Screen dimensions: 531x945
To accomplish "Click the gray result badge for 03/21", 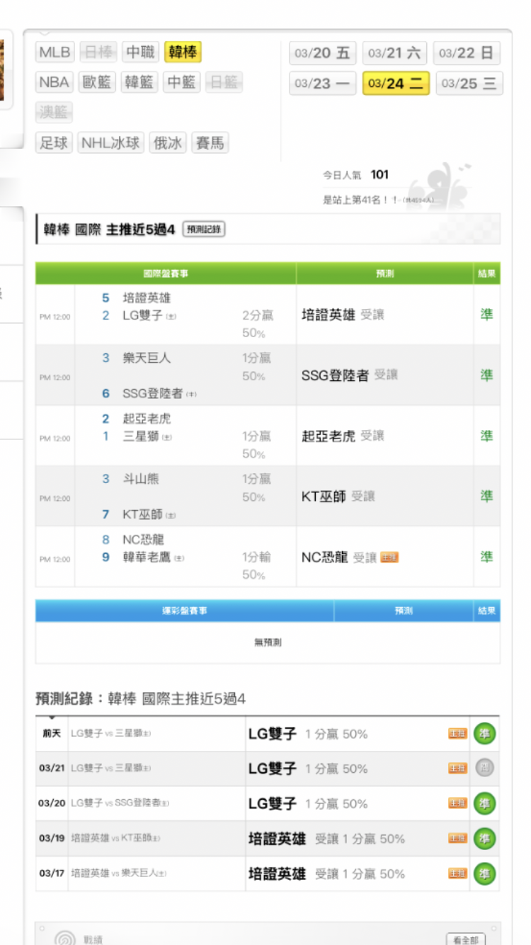I will pos(484,769).
